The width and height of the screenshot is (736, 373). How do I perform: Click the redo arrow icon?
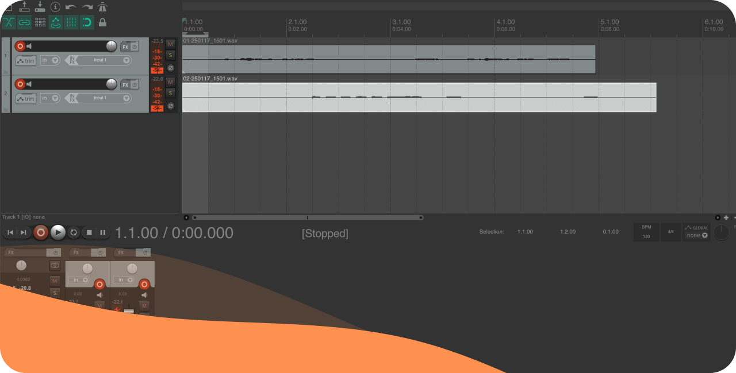(x=87, y=7)
